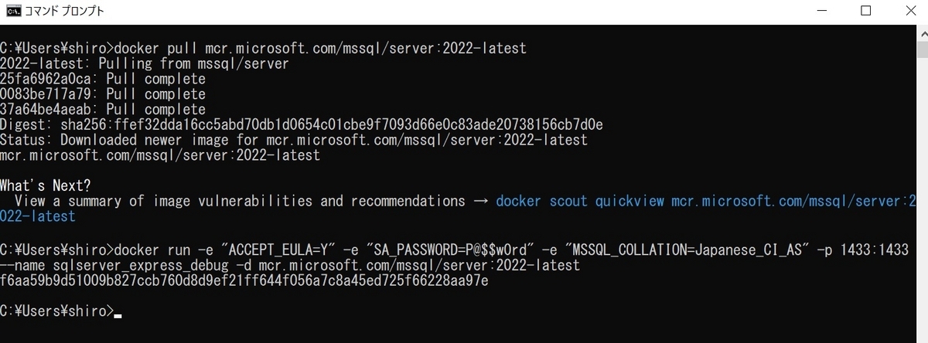Click the blue 022-latest continuation text
The image size is (928, 343).
(x=38, y=216)
